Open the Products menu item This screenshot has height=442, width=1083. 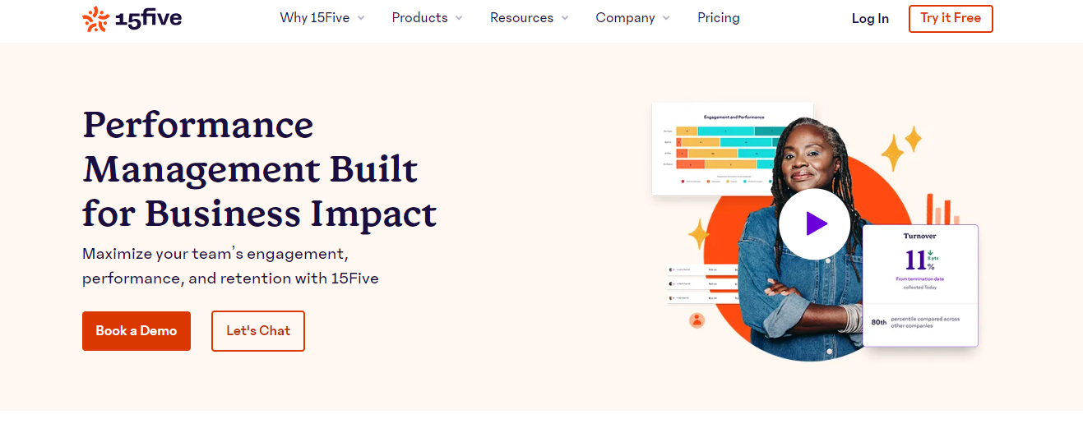tap(419, 18)
